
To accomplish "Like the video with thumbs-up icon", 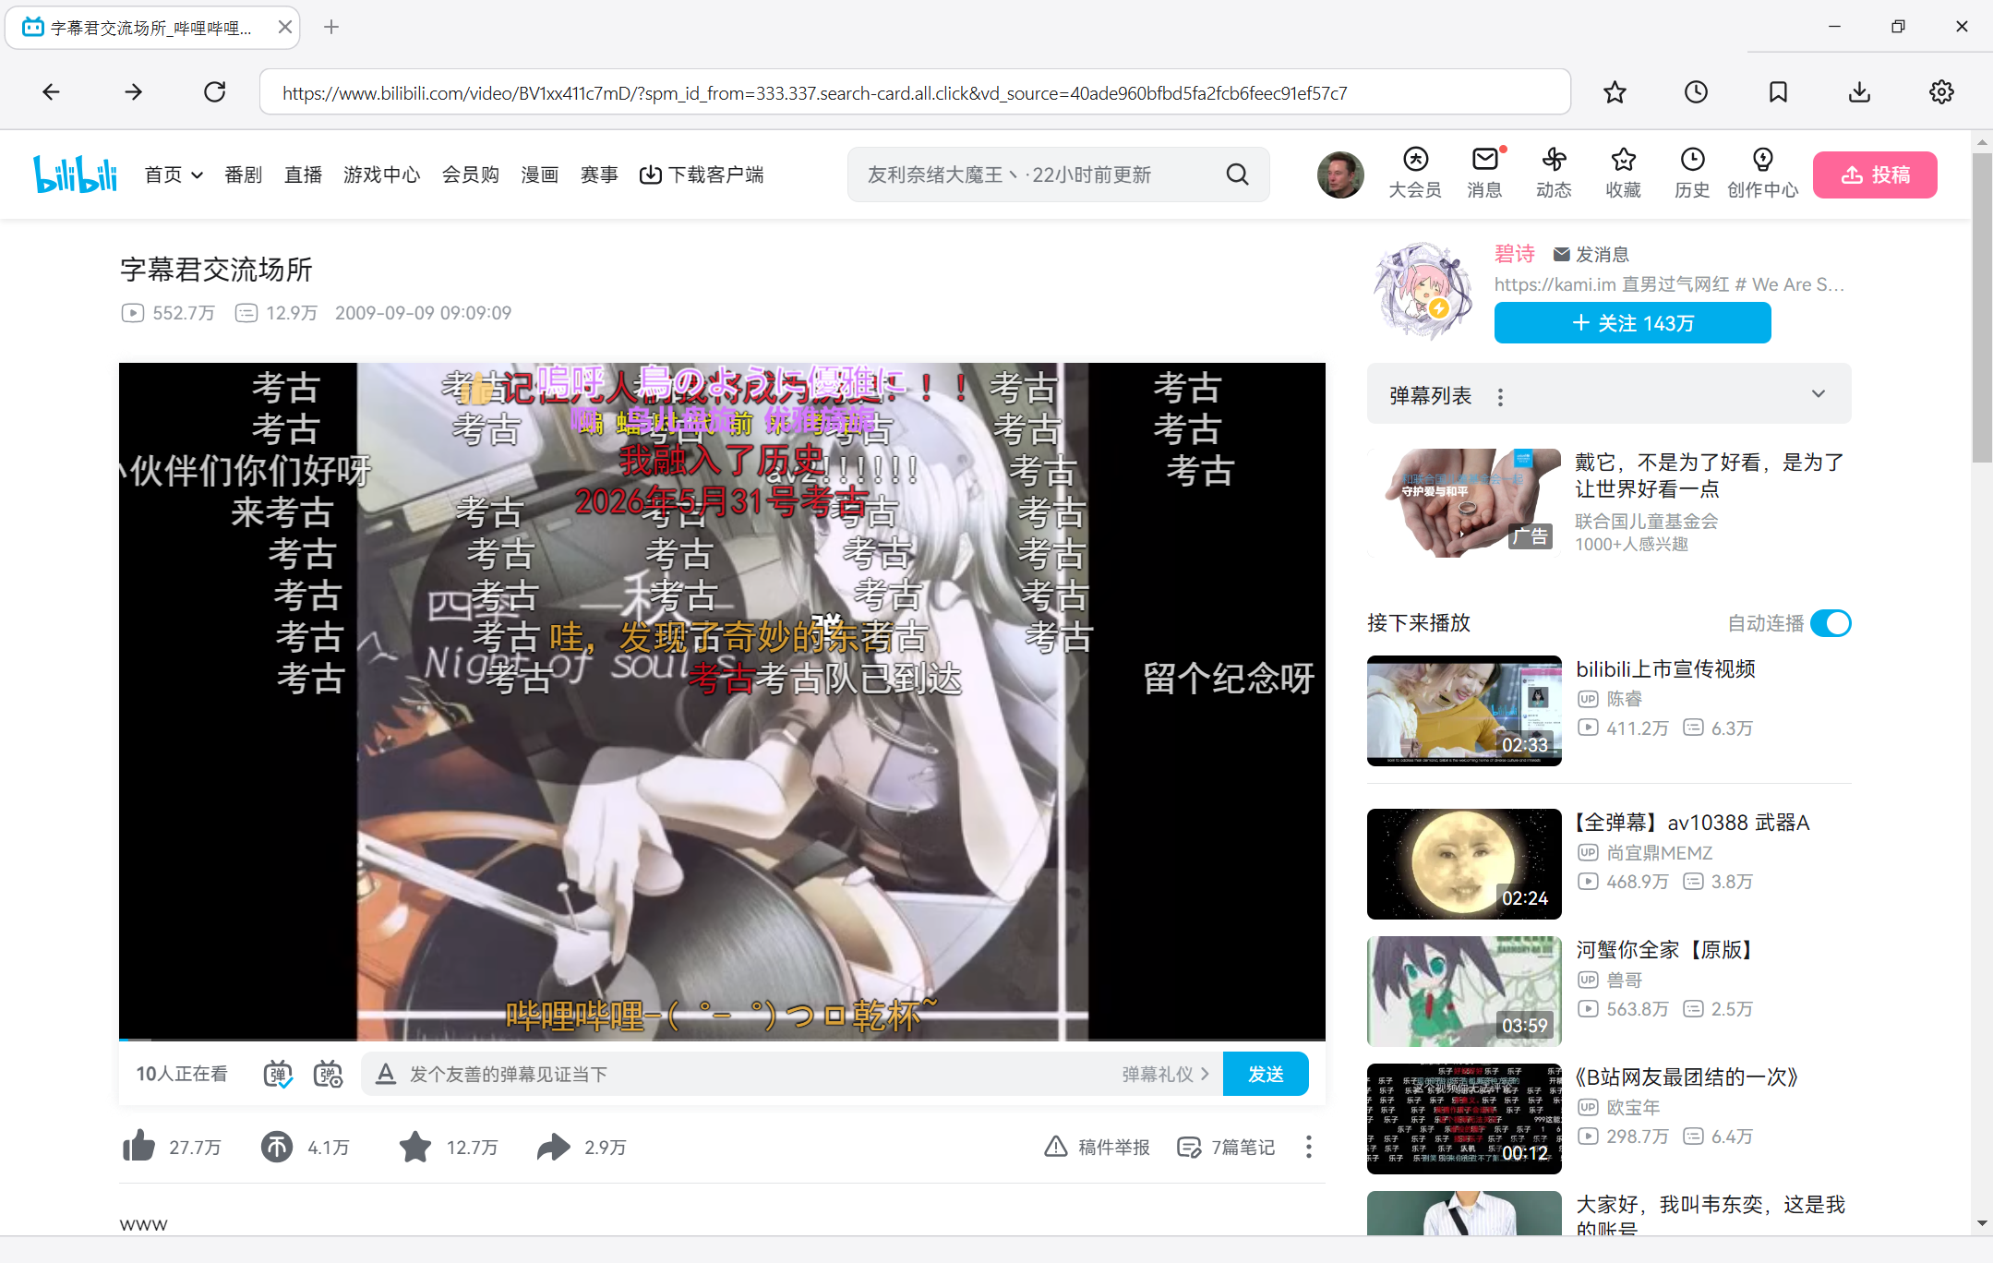I will coord(139,1147).
